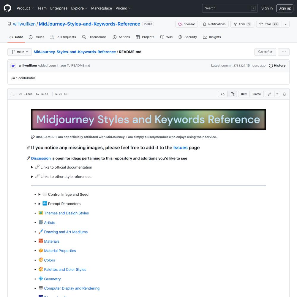This screenshot has height=297, width=297.
Task: Expand the Pricing dropdown menu
Action: tap(123, 8)
